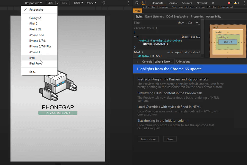Open the DOM Breakpoints tab

pos(177,16)
